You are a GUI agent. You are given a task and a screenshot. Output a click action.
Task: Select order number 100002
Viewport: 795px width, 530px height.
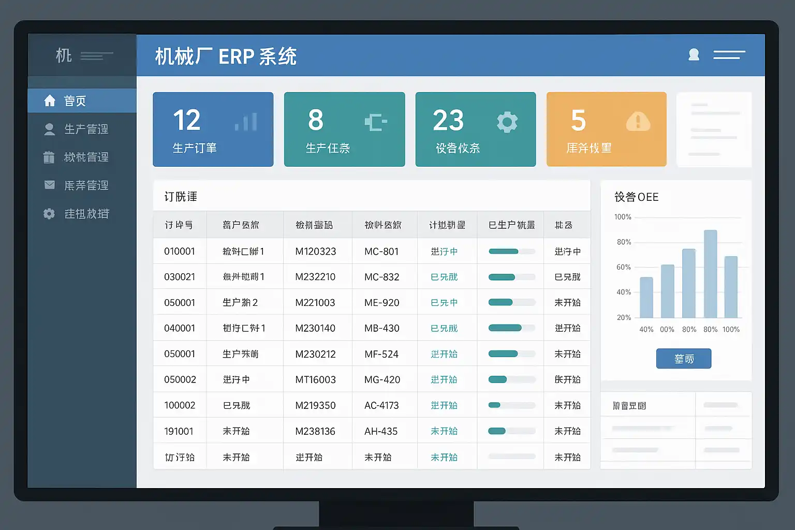180,405
